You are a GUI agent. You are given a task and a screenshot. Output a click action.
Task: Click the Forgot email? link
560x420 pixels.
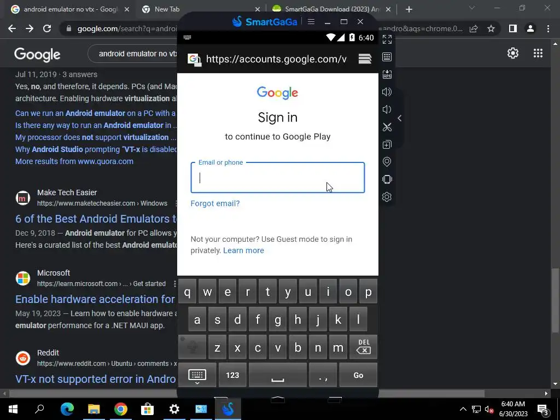(x=215, y=203)
